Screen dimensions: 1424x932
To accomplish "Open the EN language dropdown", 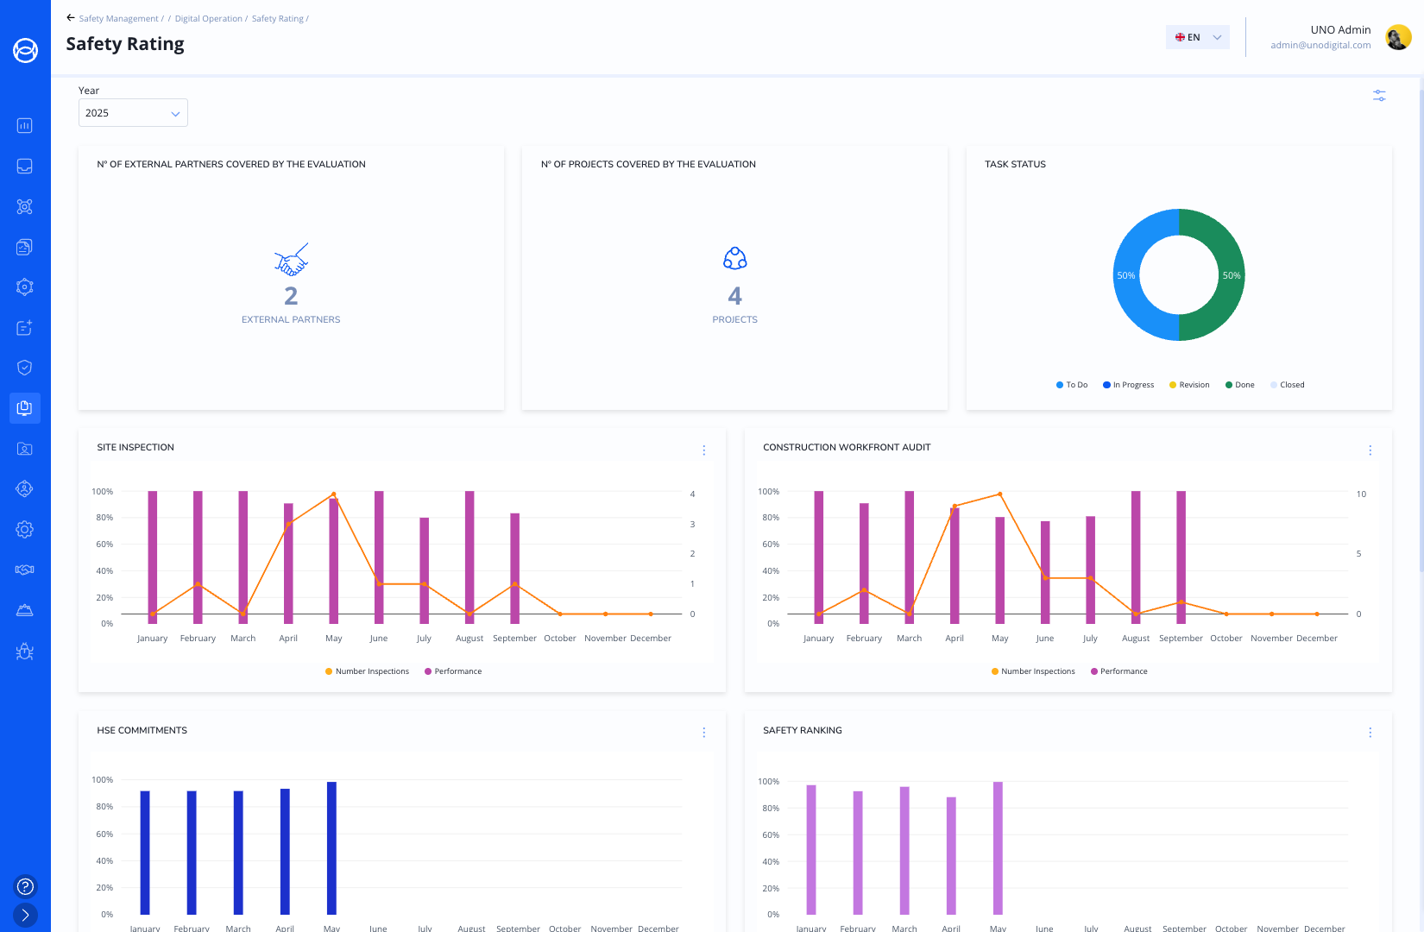I will coord(1197,37).
